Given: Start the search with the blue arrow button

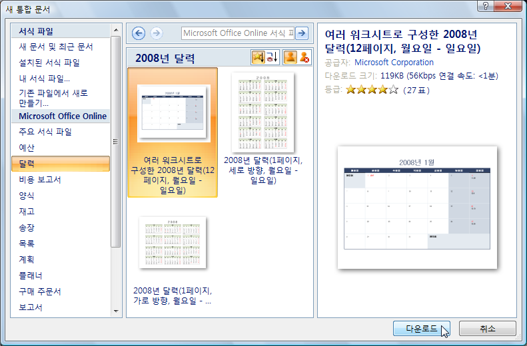Looking at the screenshot, I should [302, 33].
